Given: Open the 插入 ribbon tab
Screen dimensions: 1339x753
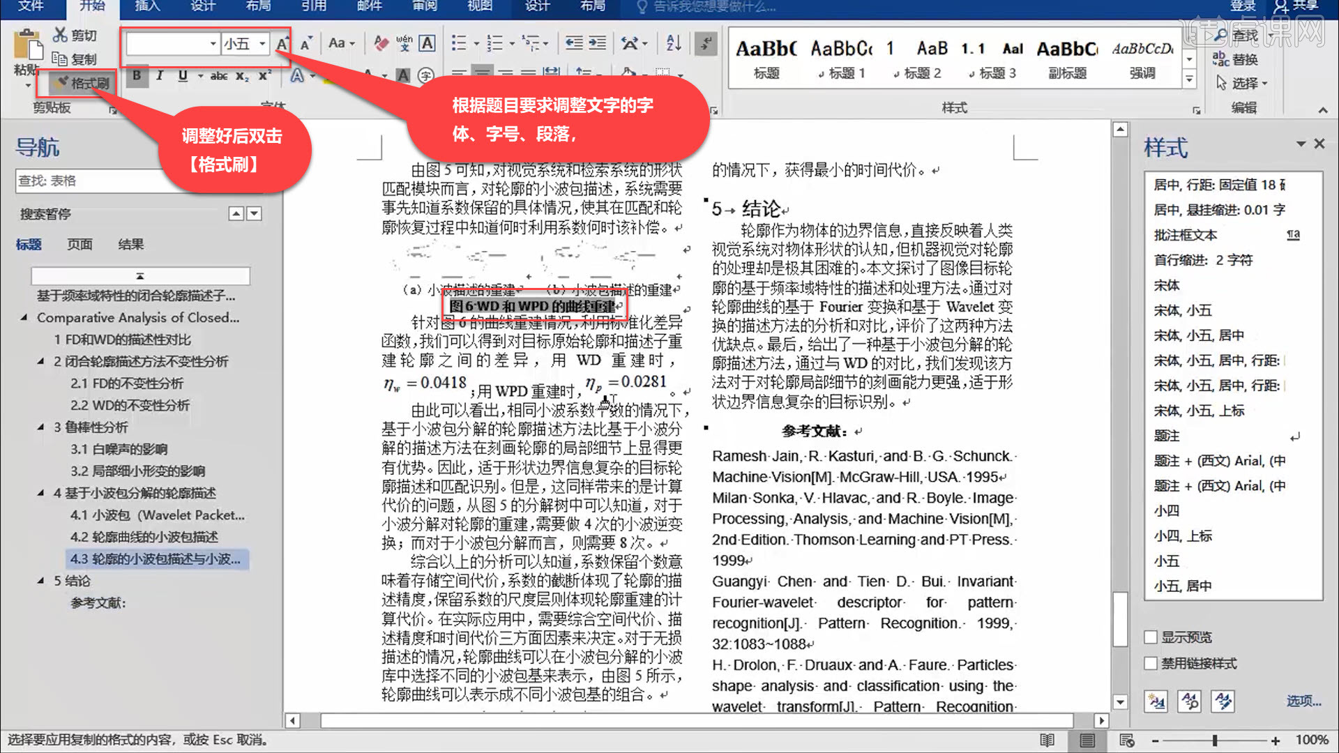Looking at the screenshot, I should tap(147, 6).
